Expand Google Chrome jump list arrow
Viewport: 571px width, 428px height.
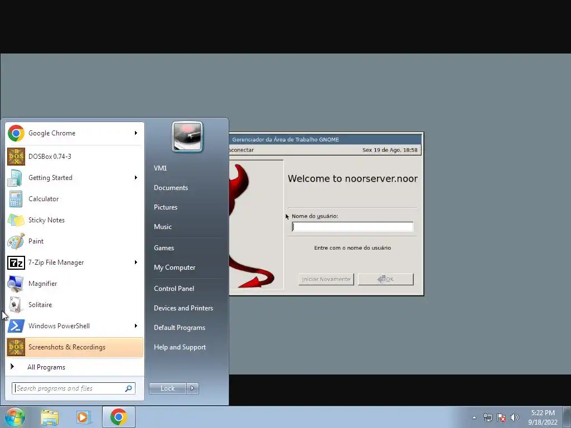click(x=136, y=133)
